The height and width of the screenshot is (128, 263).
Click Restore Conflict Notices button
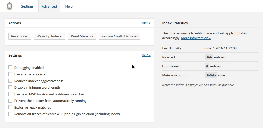pyautogui.click(x=119, y=36)
